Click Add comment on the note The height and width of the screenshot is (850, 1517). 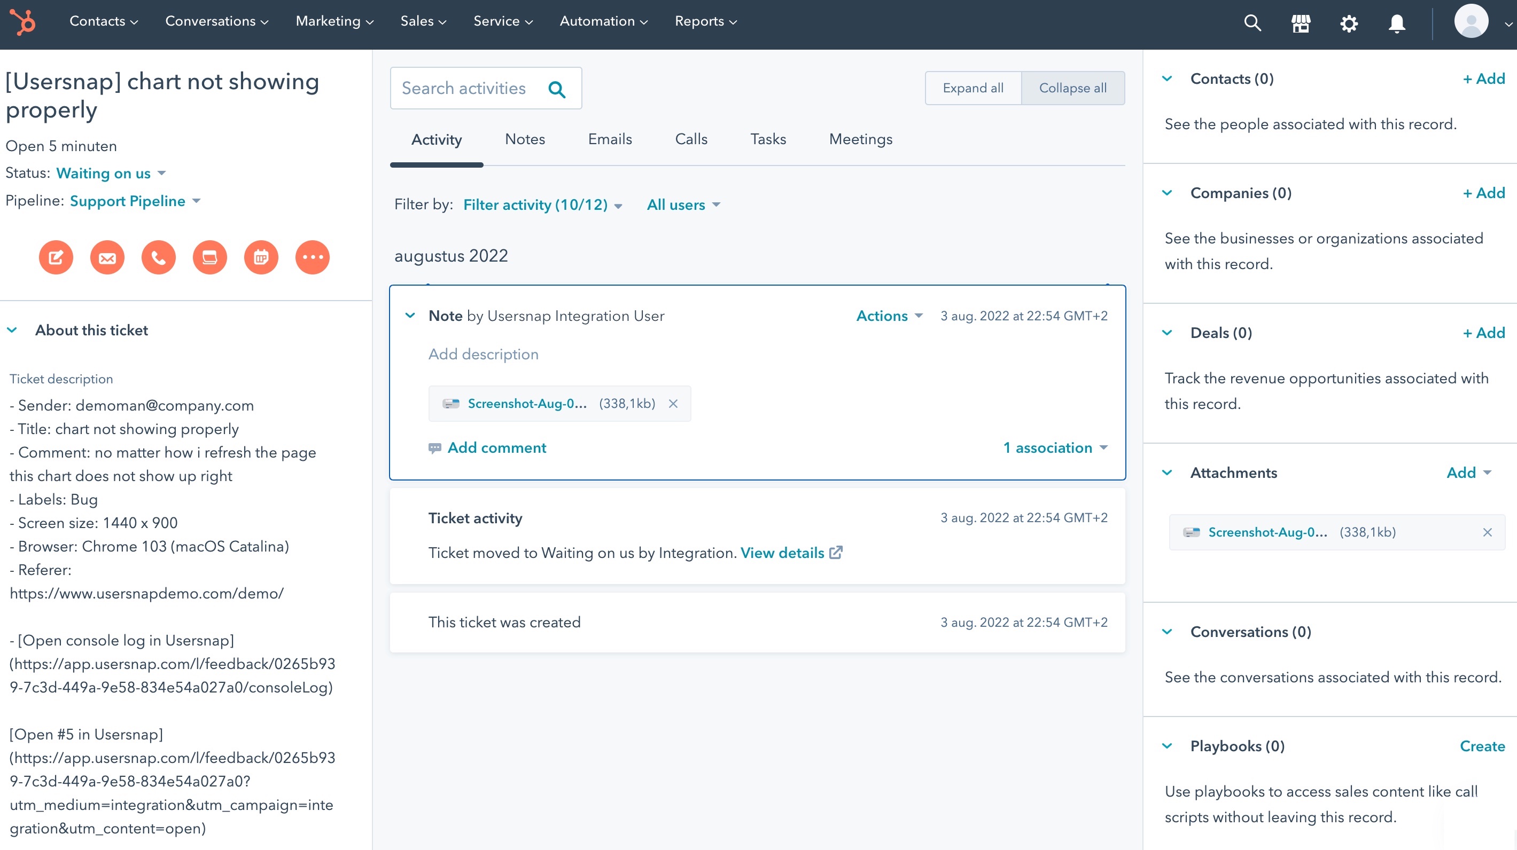tap(496, 447)
